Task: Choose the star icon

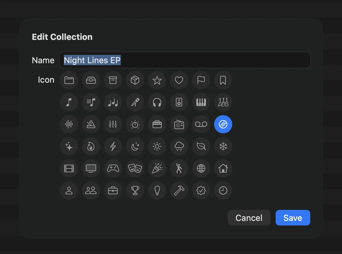Action: tap(157, 80)
